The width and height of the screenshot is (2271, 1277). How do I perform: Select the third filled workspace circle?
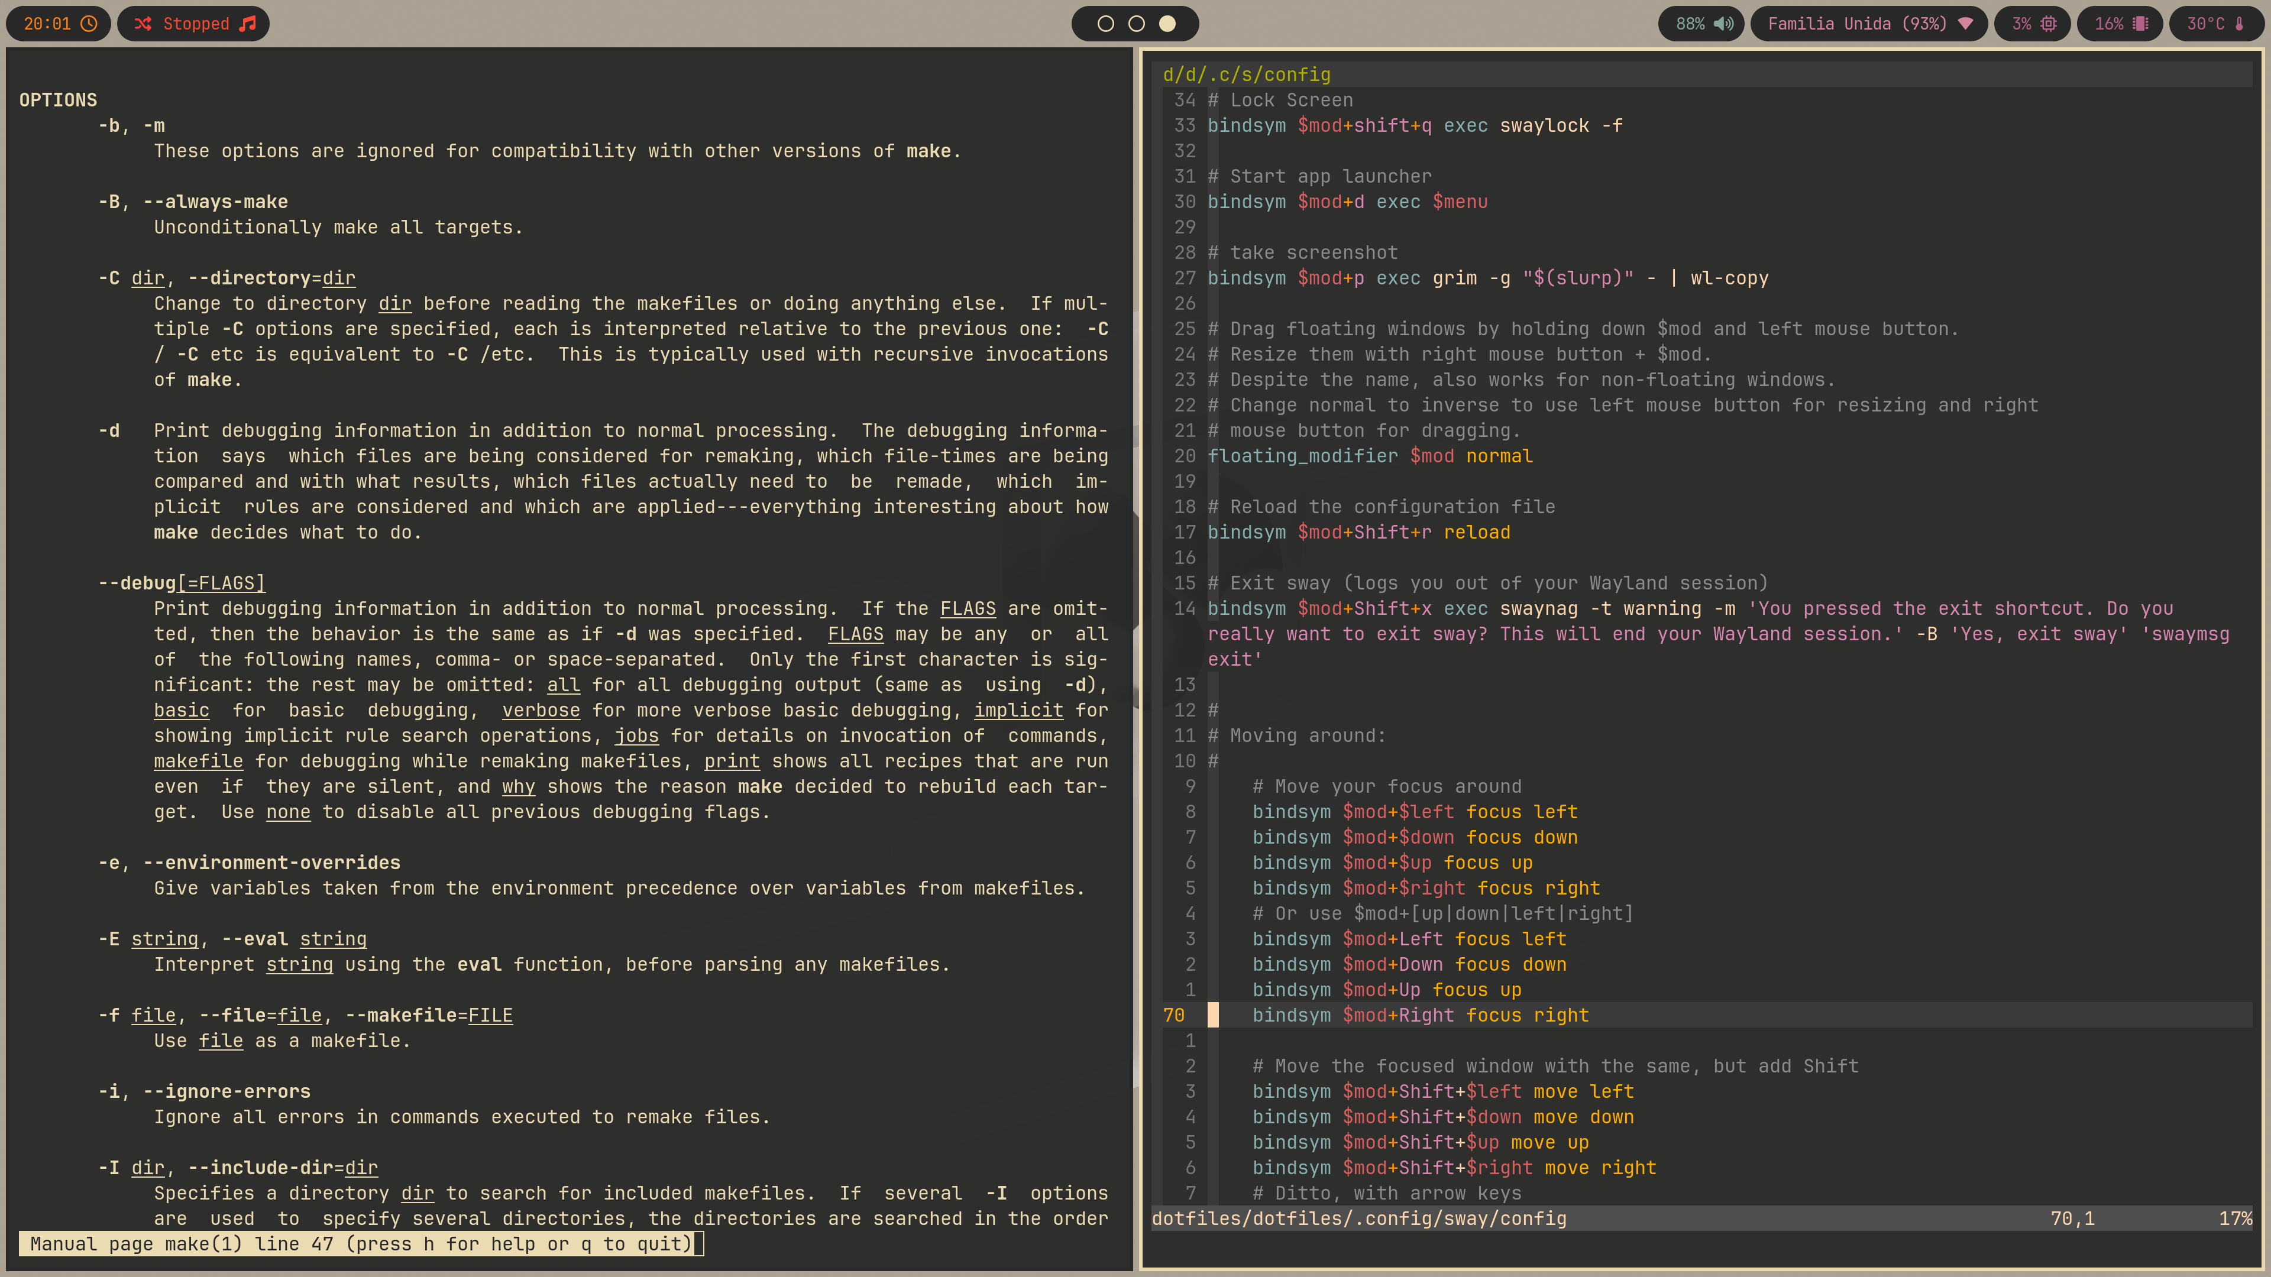pos(1167,24)
